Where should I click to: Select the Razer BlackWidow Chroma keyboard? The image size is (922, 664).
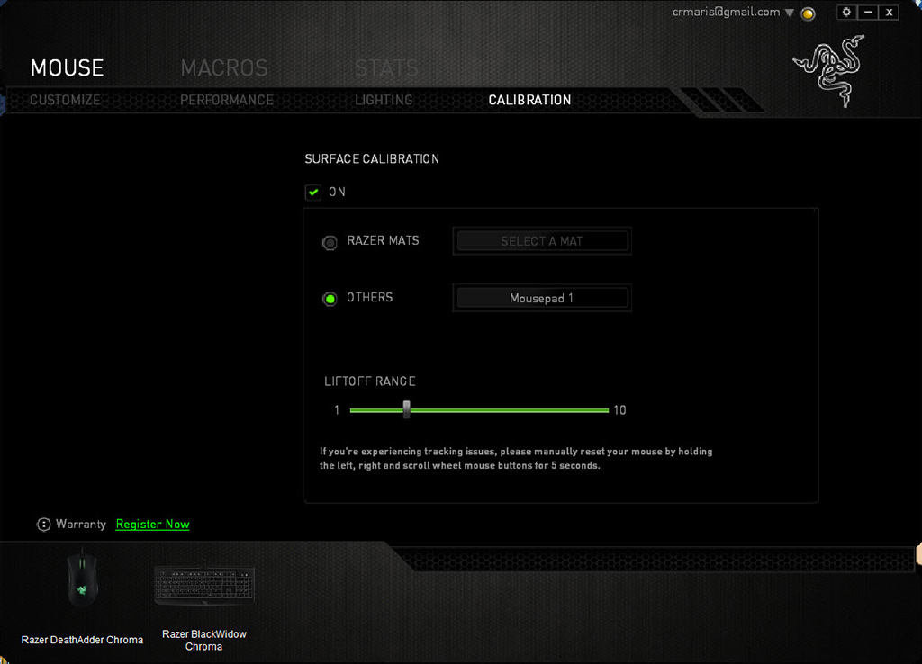(204, 584)
